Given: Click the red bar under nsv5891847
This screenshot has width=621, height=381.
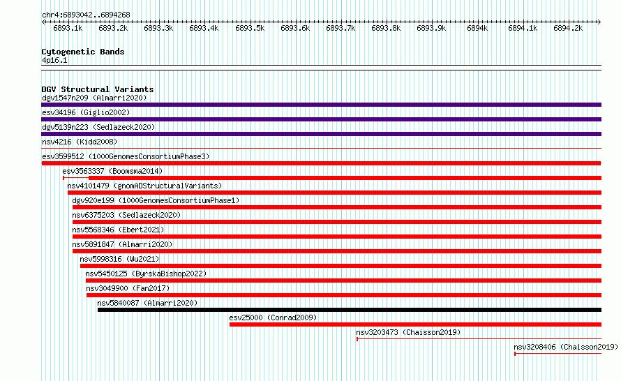Looking at the screenshot, I should (337, 251).
